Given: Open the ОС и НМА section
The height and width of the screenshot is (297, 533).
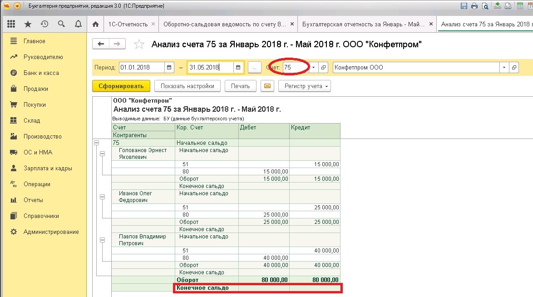Looking at the screenshot, I should point(44,153).
